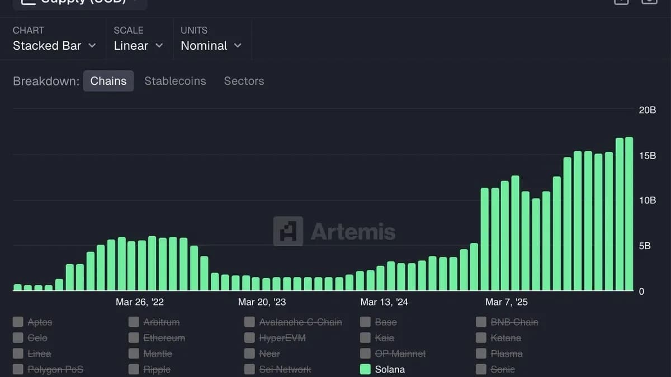This screenshot has width=671, height=377.
Task: Enable the Sei Network chain checkbox
Action: [x=249, y=369]
